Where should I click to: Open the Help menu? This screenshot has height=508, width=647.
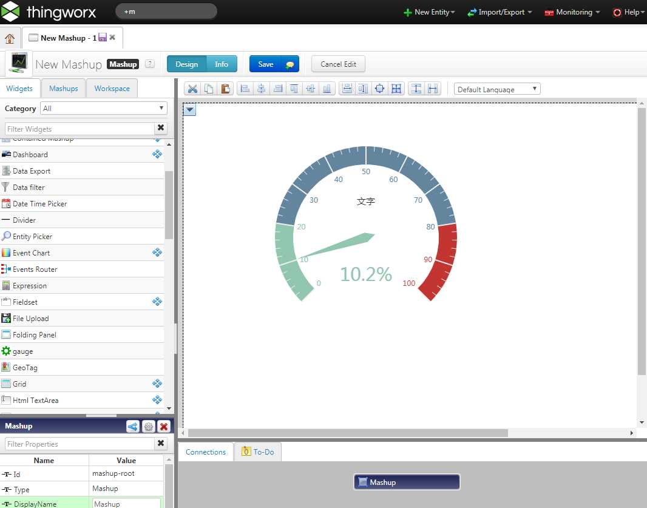[629, 12]
